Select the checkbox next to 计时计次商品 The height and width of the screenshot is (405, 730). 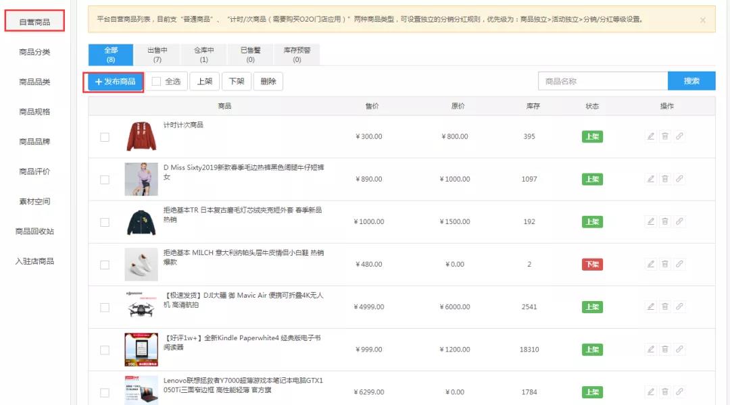(x=105, y=136)
